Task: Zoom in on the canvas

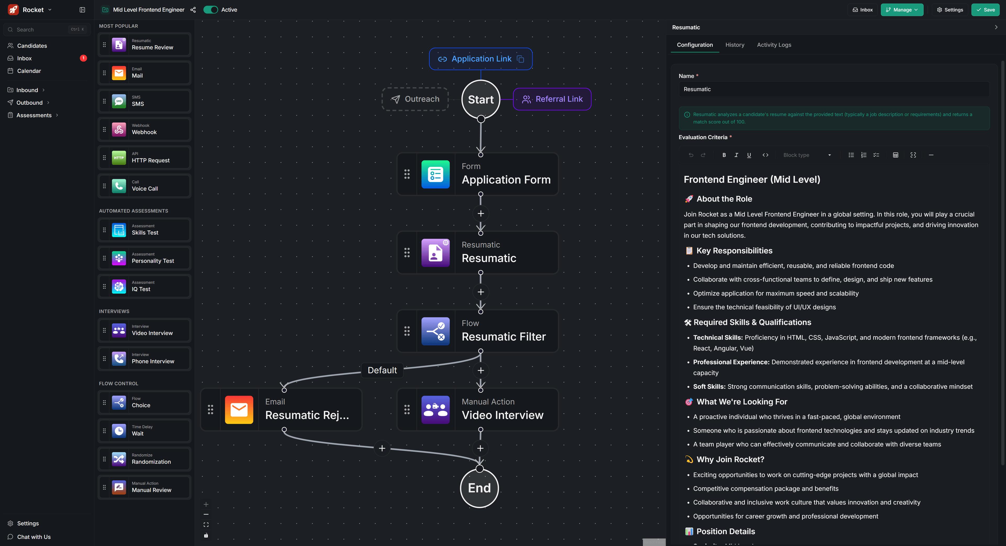Action: click(x=206, y=504)
